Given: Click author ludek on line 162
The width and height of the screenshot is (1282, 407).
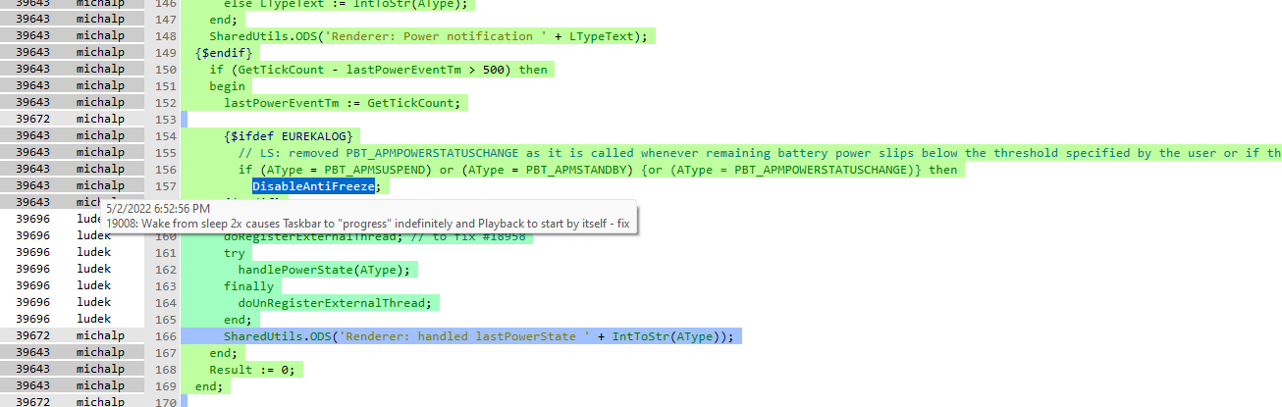Looking at the screenshot, I should point(93,270).
